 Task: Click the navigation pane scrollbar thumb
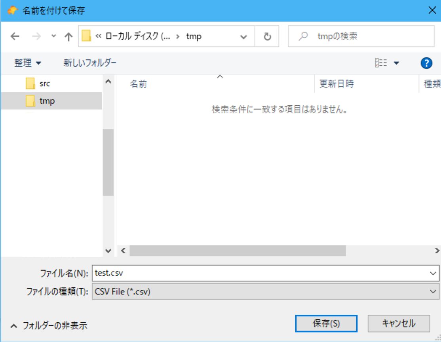[108, 162]
